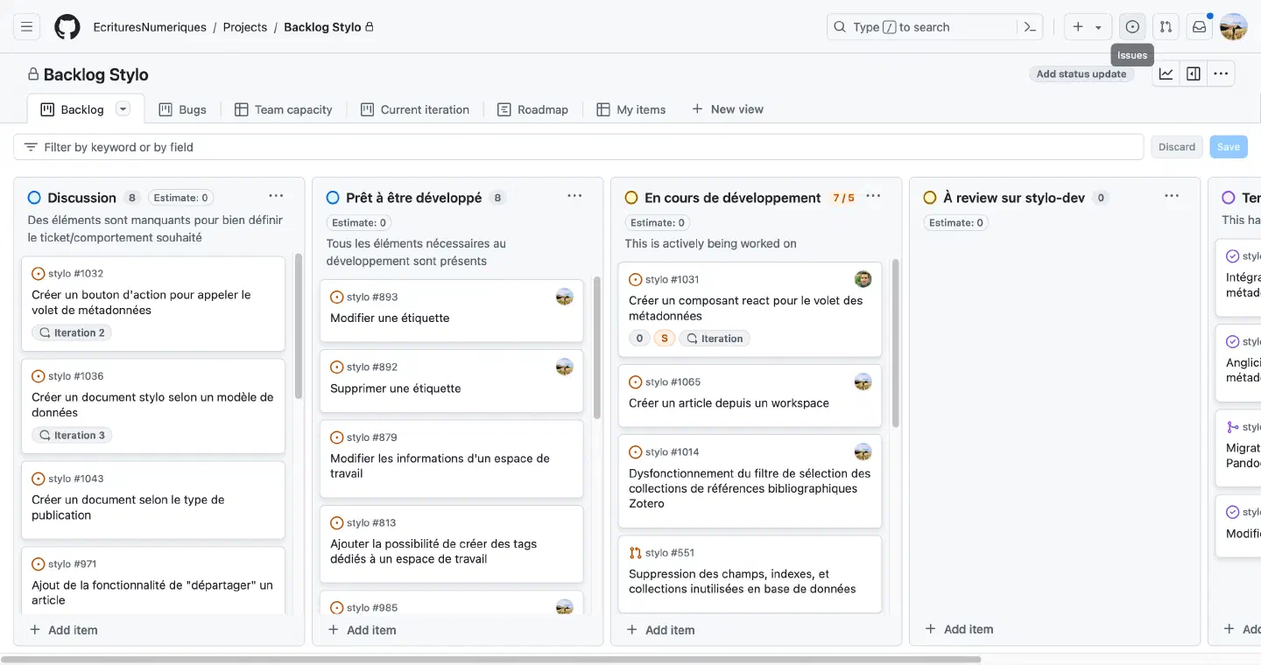This screenshot has height=665, width=1261.
Task: Click the board horizontal scrollbar
Action: coord(490,659)
